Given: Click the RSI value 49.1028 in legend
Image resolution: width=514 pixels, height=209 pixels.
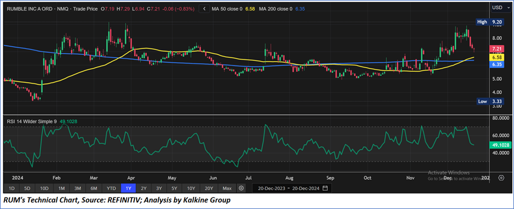Looking at the screenshot, I should click(x=68, y=122).
